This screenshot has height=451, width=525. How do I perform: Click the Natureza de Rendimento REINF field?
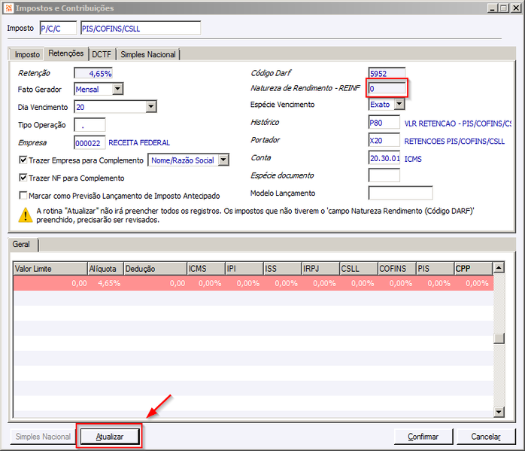(387, 88)
